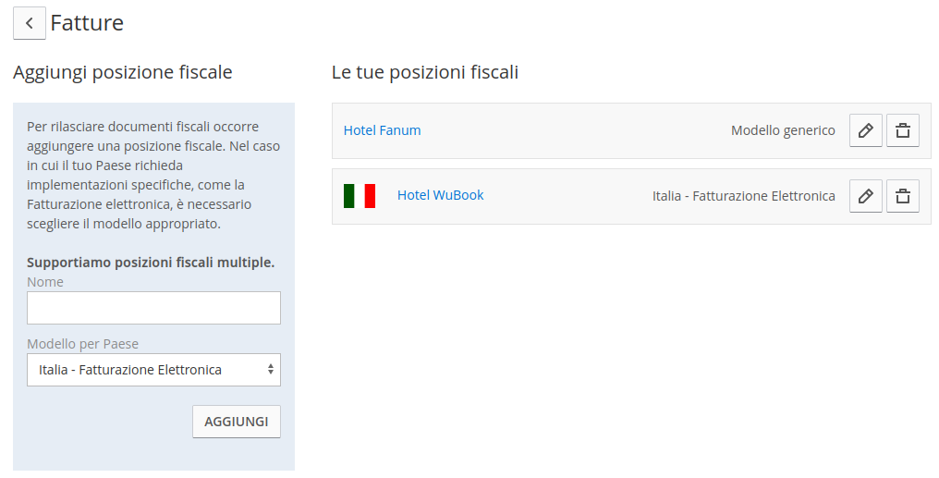Click Italia - Fatturazione Elettronica text in WuBook row
The height and width of the screenshot is (478, 939).
(743, 196)
